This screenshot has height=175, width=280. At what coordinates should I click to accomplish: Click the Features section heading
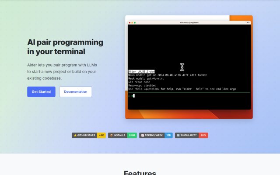point(140,172)
